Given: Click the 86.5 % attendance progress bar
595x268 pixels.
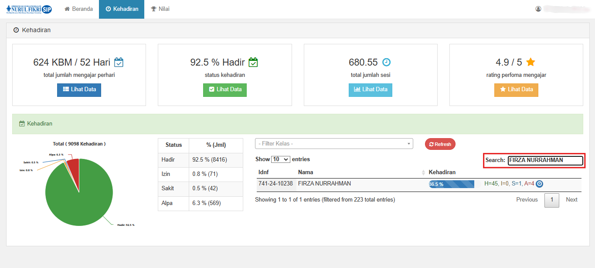Looking at the screenshot, I should [x=451, y=184].
